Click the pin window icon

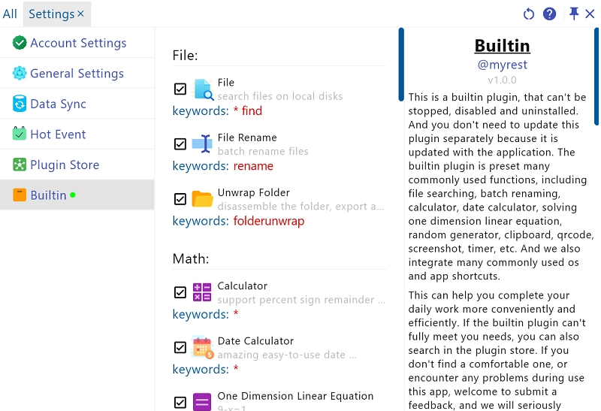pyautogui.click(x=574, y=14)
